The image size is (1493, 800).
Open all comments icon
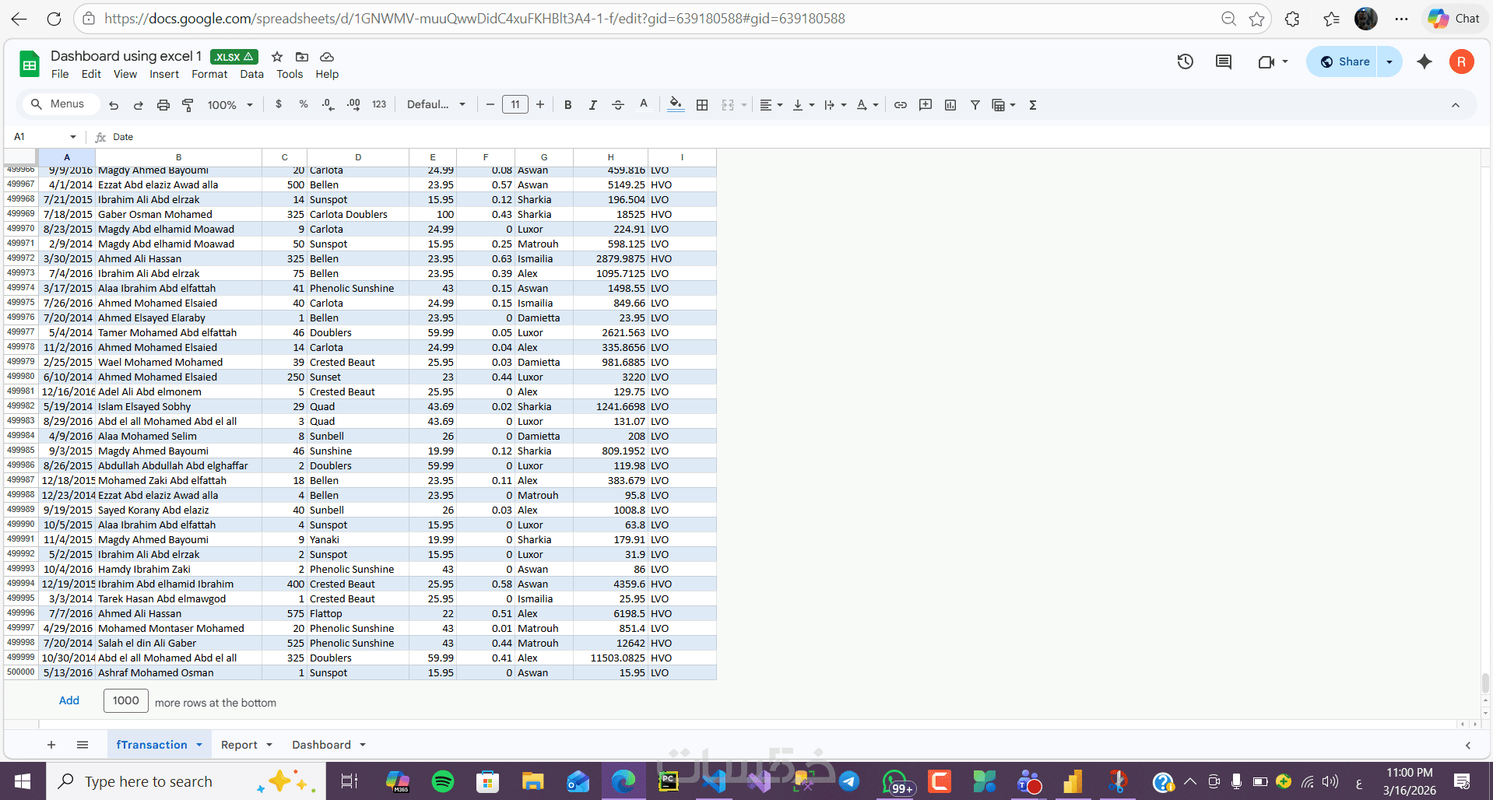click(x=1224, y=61)
